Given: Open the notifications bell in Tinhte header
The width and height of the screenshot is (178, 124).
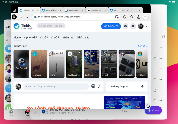Looking at the screenshot, I should point(133,26).
